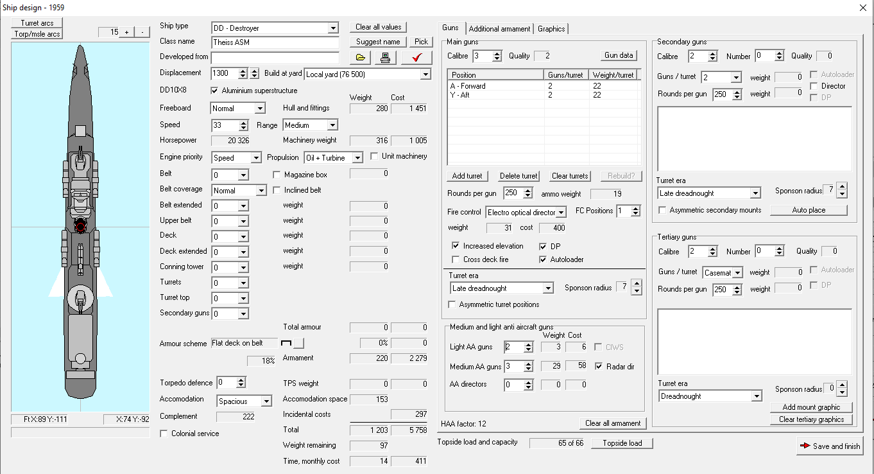Disable the Aluminium superstructure checkbox
874x474 pixels.
pos(215,91)
